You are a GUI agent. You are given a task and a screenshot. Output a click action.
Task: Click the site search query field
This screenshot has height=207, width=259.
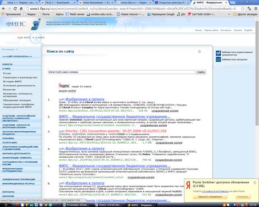coord(121,72)
